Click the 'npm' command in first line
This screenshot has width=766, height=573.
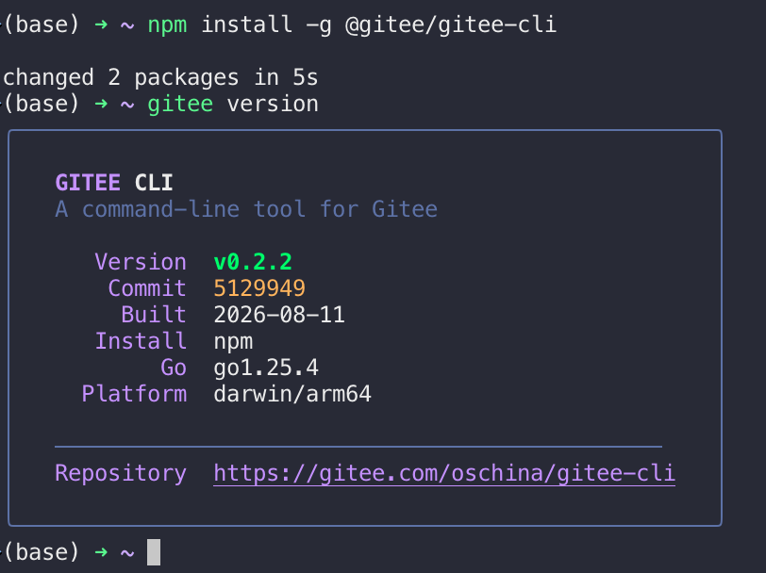(167, 25)
